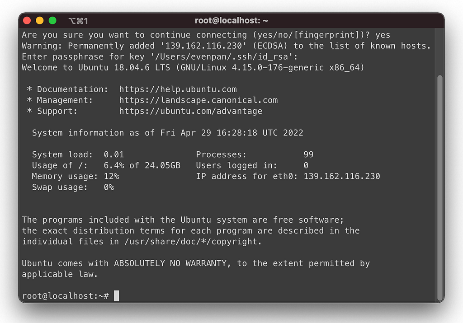The image size is (463, 323).
Task: Open the https://help.ubuntu.com documentation link
Action: [x=178, y=89]
